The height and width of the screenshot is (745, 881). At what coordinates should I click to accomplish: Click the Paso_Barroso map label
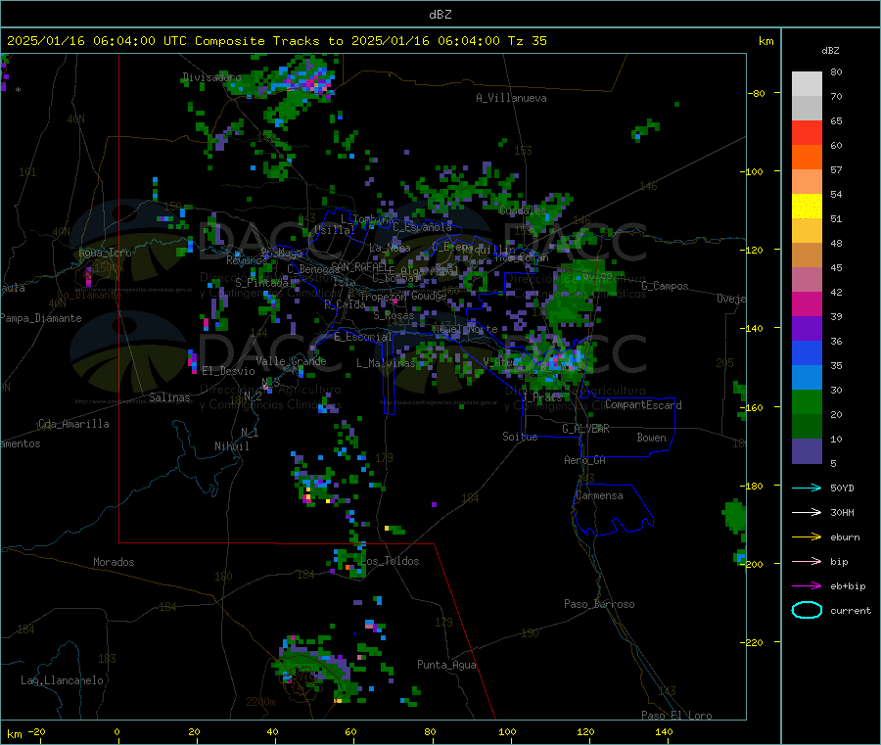click(599, 605)
